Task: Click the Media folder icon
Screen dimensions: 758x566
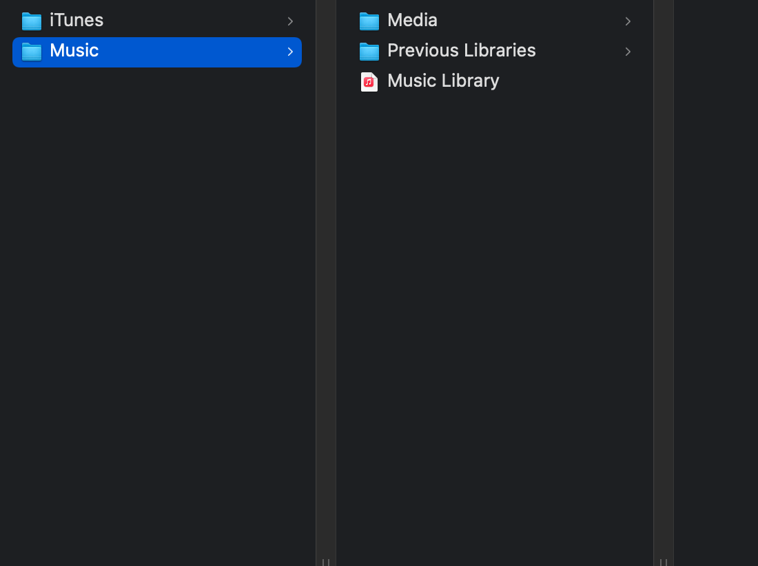Action: tap(369, 21)
